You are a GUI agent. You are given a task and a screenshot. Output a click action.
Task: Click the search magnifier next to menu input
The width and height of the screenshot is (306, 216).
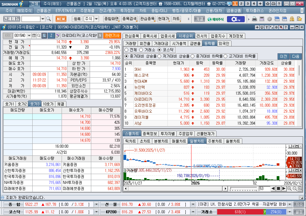click(48, 19)
